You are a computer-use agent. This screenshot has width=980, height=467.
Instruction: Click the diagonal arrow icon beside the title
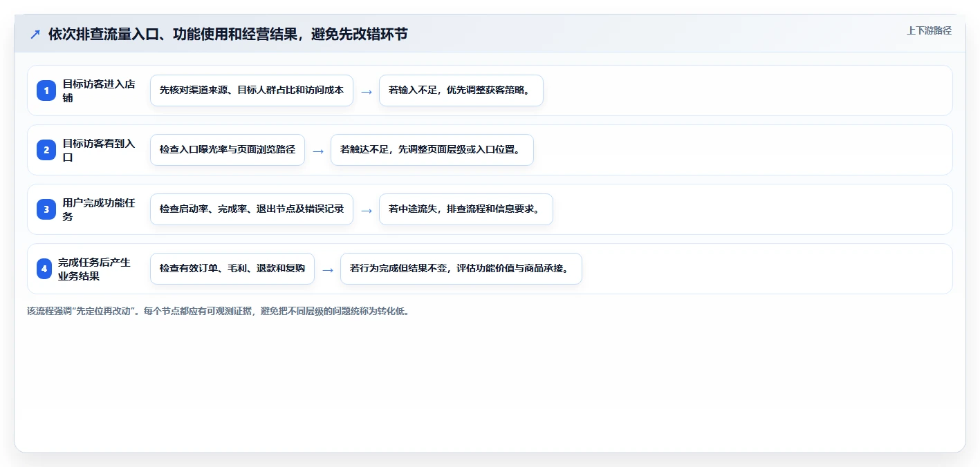35,34
